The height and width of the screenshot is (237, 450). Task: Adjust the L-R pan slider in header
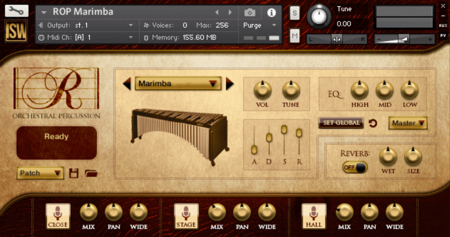click(x=336, y=39)
